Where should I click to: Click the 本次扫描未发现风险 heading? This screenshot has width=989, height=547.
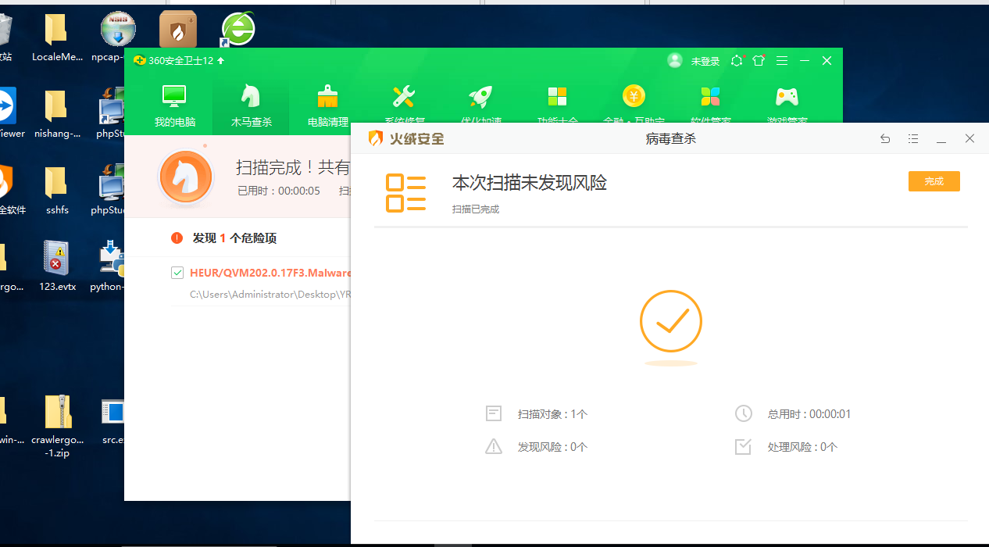pos(530,183)
